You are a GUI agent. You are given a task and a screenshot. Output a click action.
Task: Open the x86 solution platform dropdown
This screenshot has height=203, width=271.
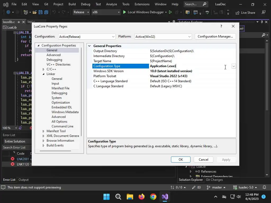[x=106, y=12]
